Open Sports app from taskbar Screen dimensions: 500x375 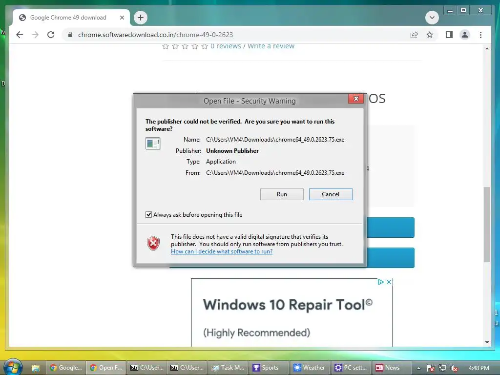(x=269, y=368)
